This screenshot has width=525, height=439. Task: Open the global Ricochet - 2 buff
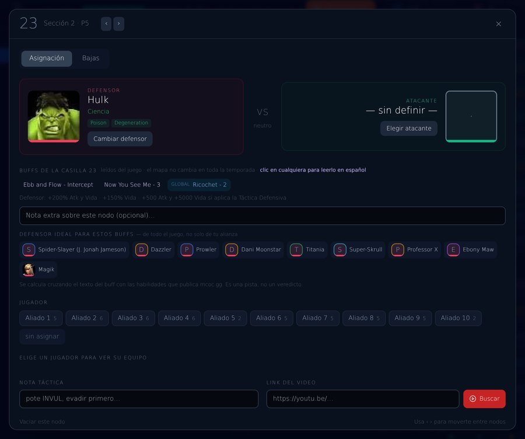coord(199,184)
